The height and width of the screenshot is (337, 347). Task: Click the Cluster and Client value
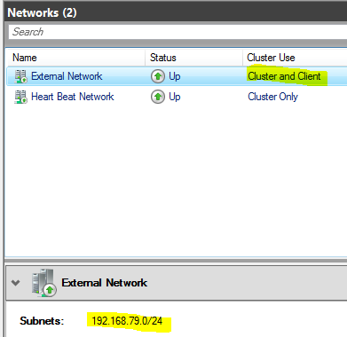point(284,76)
